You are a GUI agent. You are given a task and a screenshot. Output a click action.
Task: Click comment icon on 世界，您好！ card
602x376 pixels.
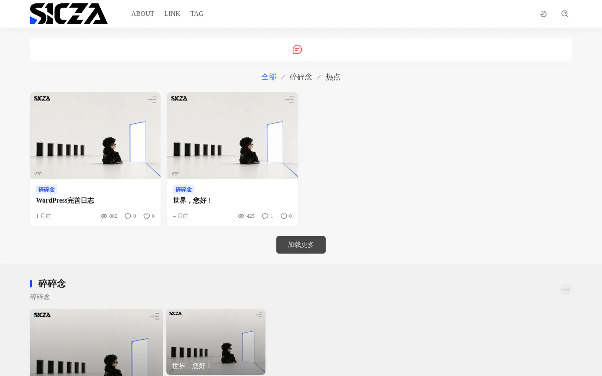click(x=265, y=216)
